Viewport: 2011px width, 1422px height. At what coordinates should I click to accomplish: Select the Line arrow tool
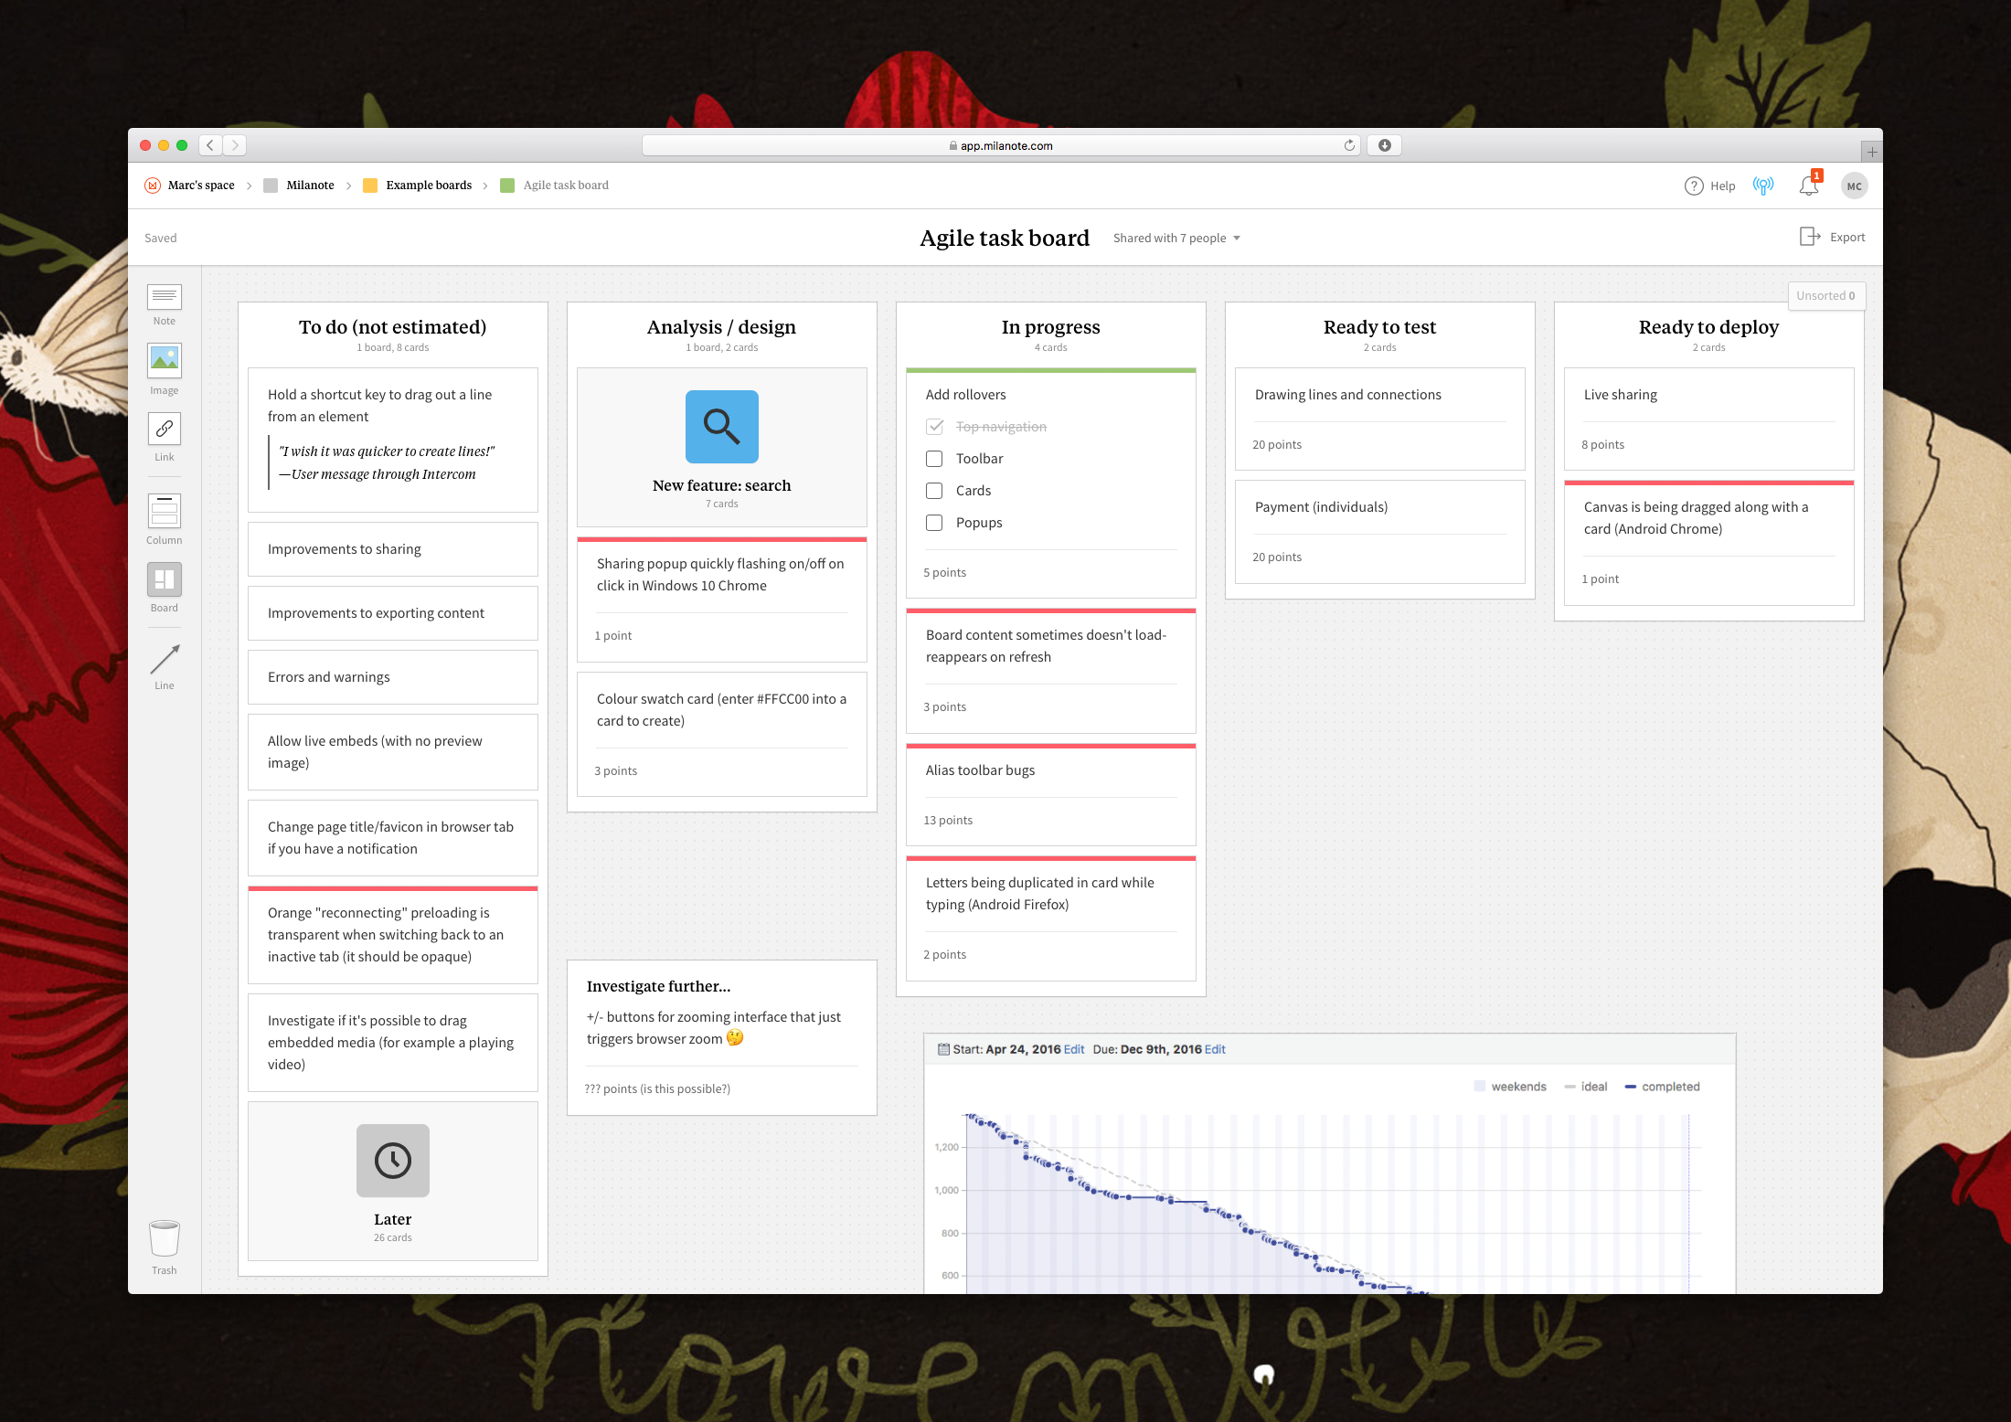165,659
